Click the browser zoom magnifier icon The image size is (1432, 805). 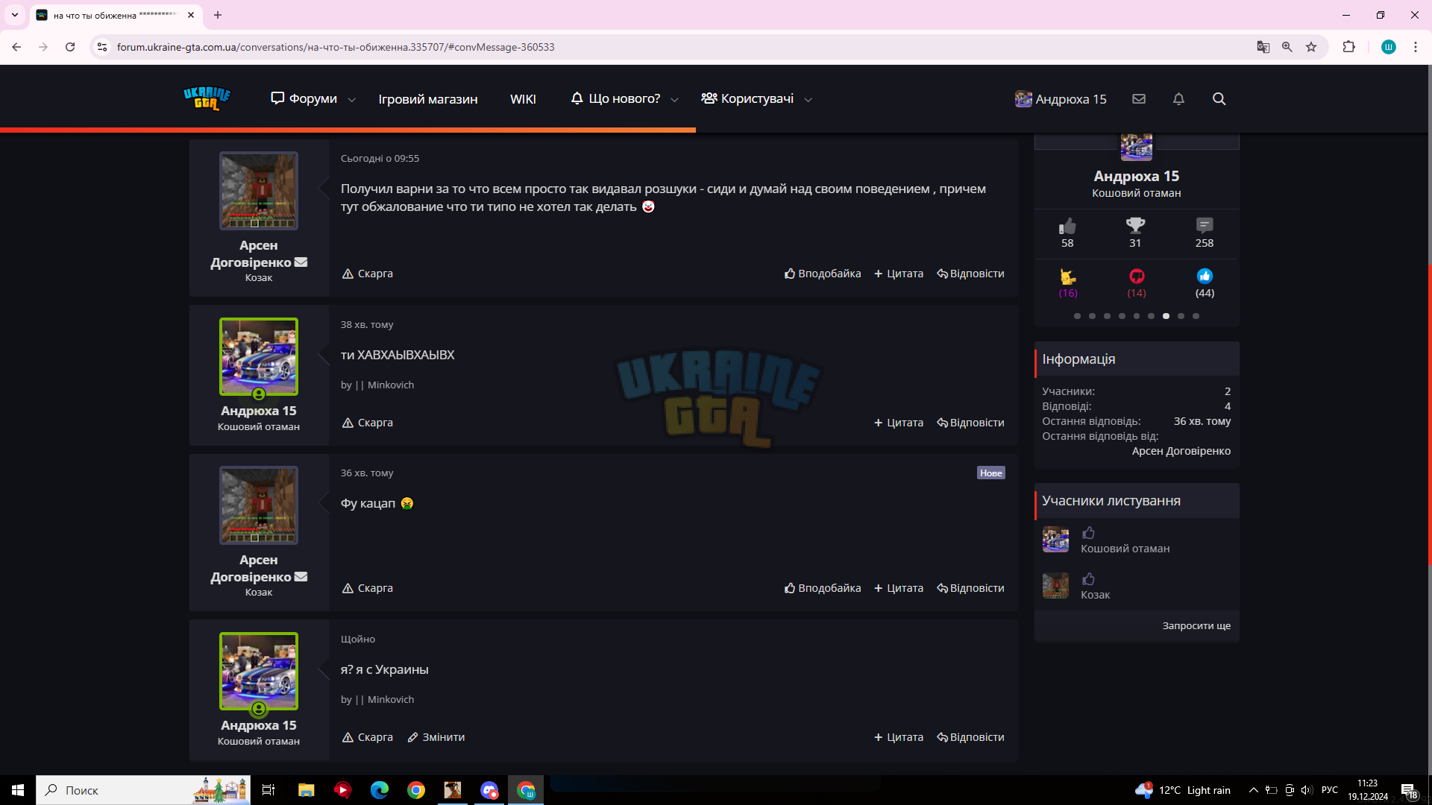pos(1287,47)
